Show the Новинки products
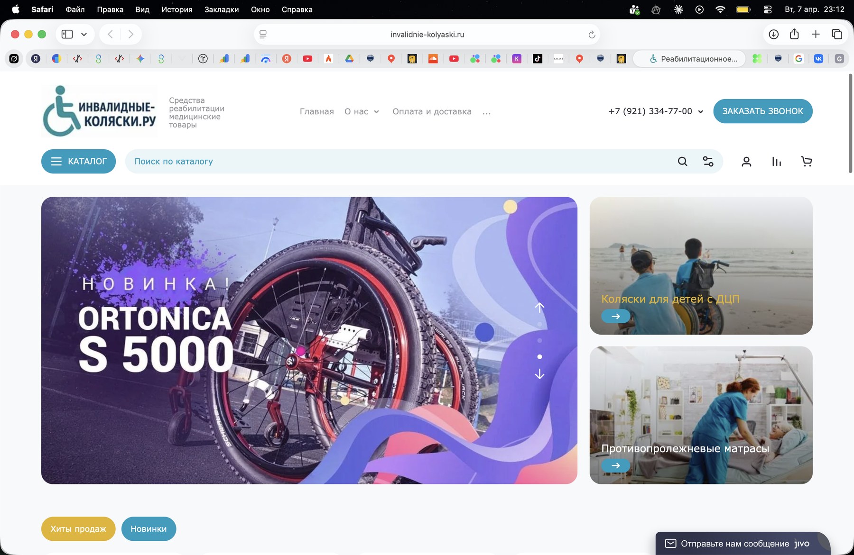 pos(149,529)
